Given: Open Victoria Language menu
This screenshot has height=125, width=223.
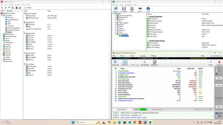Looking at the screenshot, I should tap(143, 56).
